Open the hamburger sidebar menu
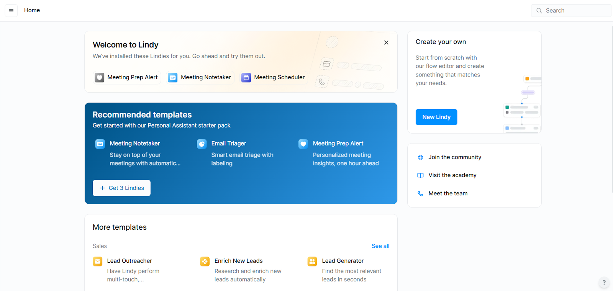 (11, 10)
